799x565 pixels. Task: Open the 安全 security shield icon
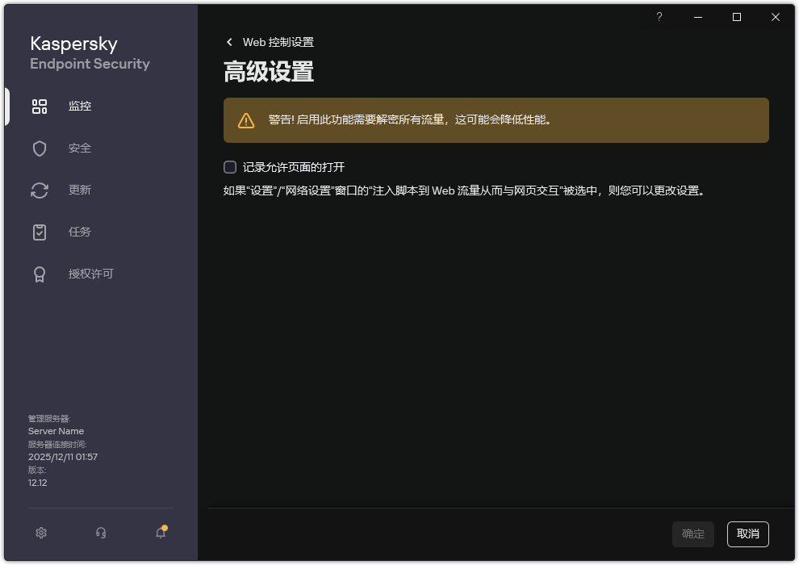40,148
